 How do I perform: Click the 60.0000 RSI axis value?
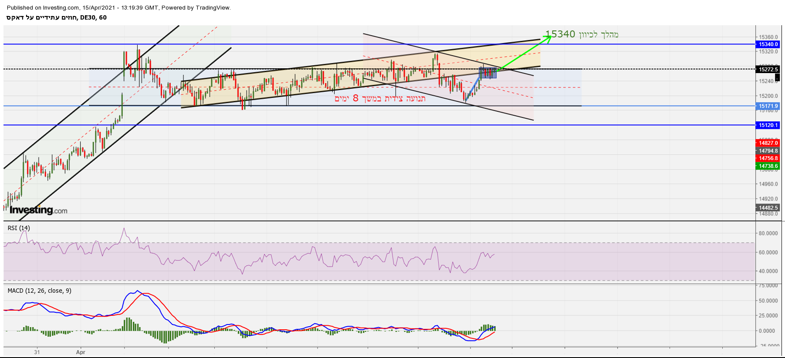[768, 252]
